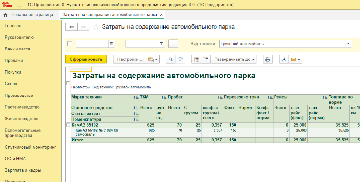Collapse the report parameters section
Viewport: 360px width, 182px height.
68,83
